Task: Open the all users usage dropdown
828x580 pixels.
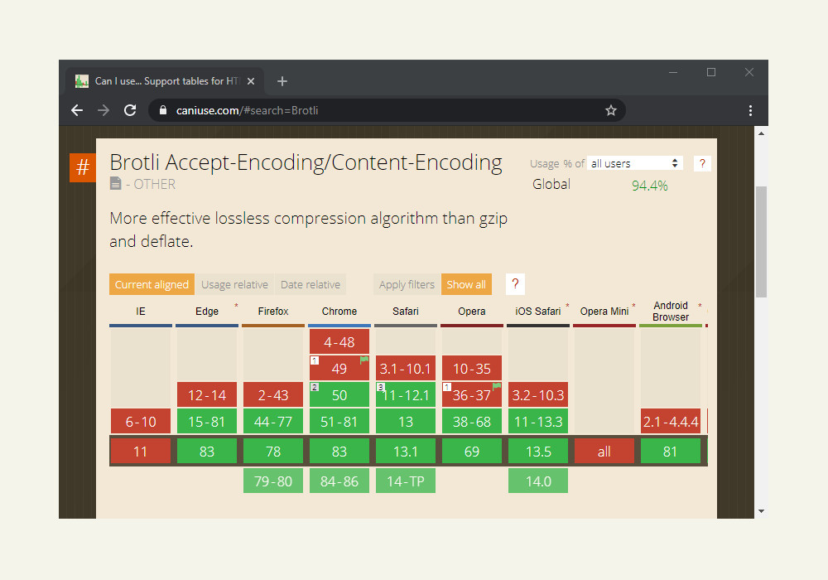Action: point(635,164)
